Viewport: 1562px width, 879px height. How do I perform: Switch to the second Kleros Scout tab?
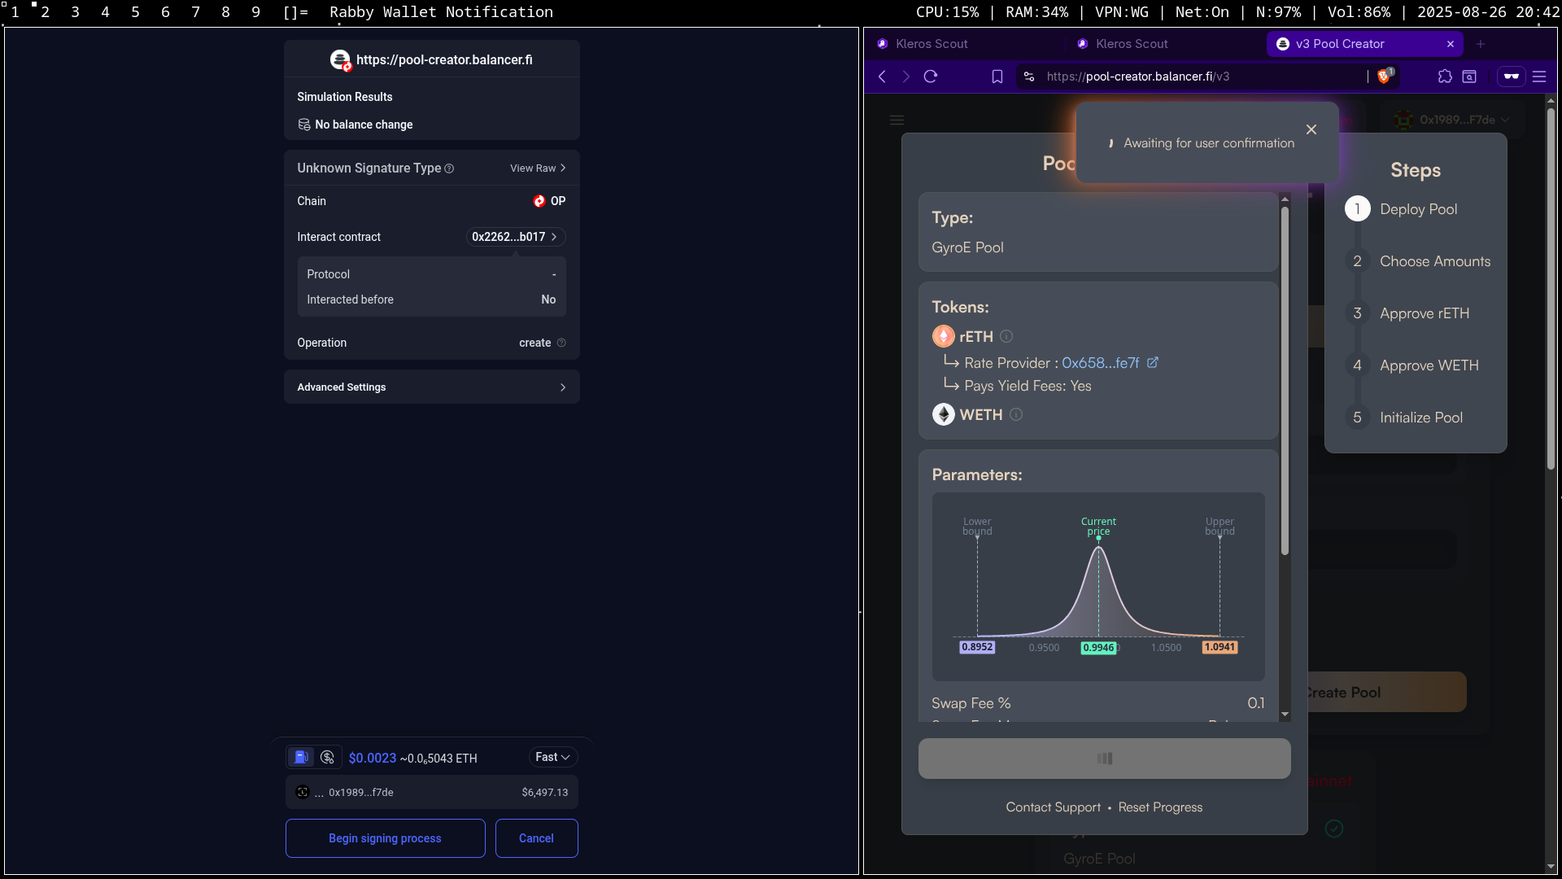coord(1164,44)
